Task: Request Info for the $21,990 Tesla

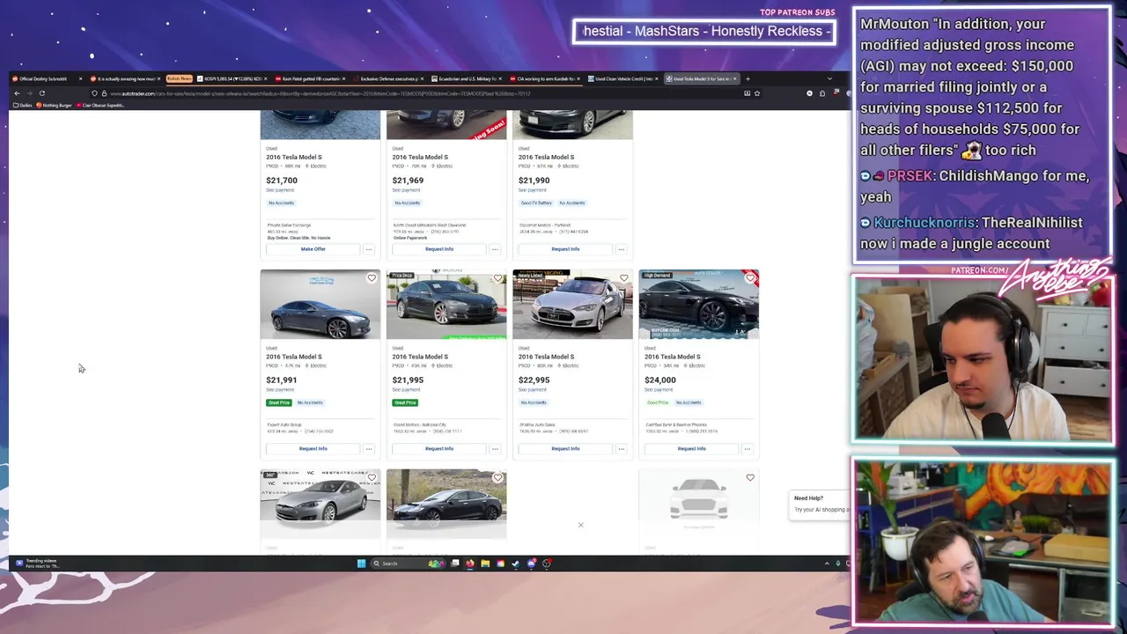Action: [564, 249]
